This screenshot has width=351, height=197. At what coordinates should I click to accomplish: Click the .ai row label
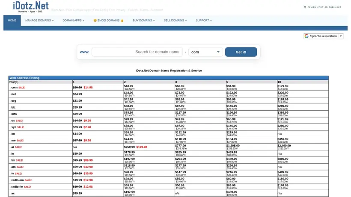(12, 147)
